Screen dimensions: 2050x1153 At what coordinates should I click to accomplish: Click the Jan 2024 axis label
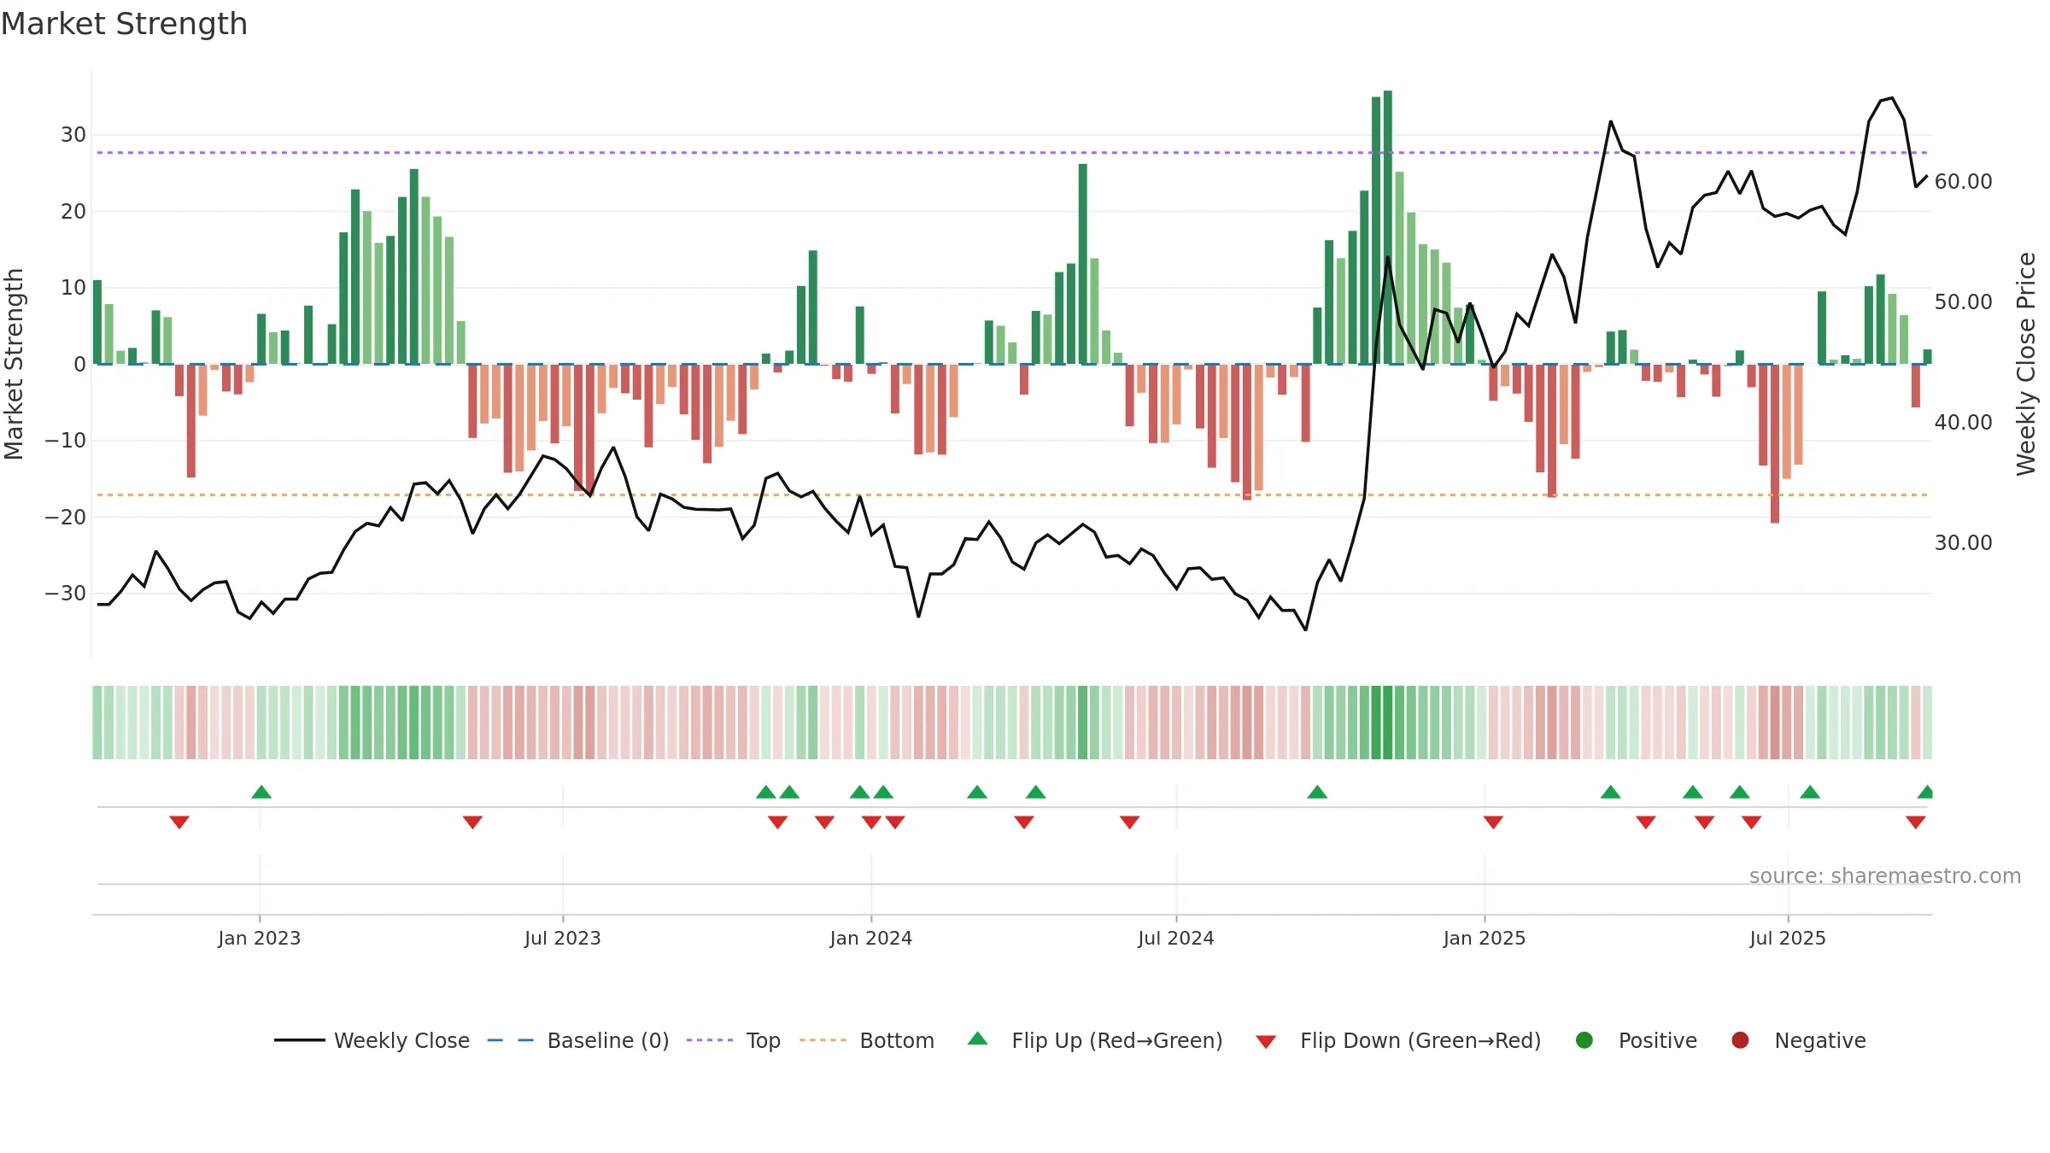click(871, 939)
